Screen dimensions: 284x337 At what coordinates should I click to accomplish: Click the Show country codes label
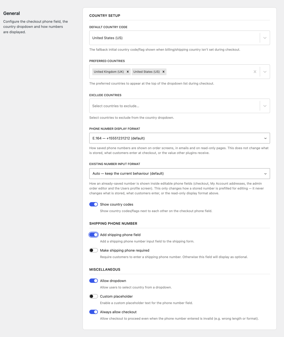coord(117,204)
